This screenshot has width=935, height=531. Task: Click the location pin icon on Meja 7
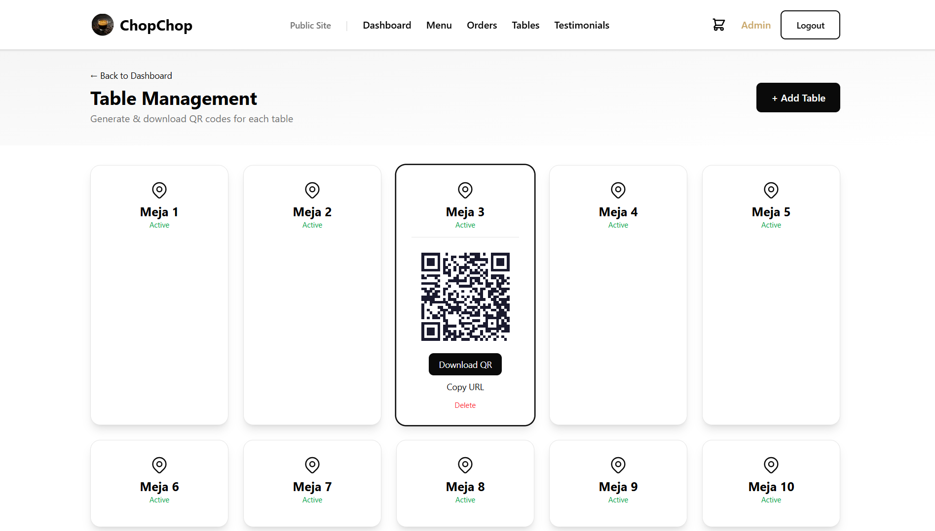pos(312,465)
